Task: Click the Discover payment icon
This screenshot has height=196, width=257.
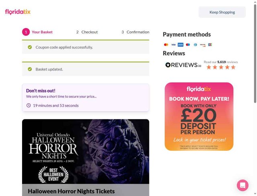Action: tap(202, 44)
